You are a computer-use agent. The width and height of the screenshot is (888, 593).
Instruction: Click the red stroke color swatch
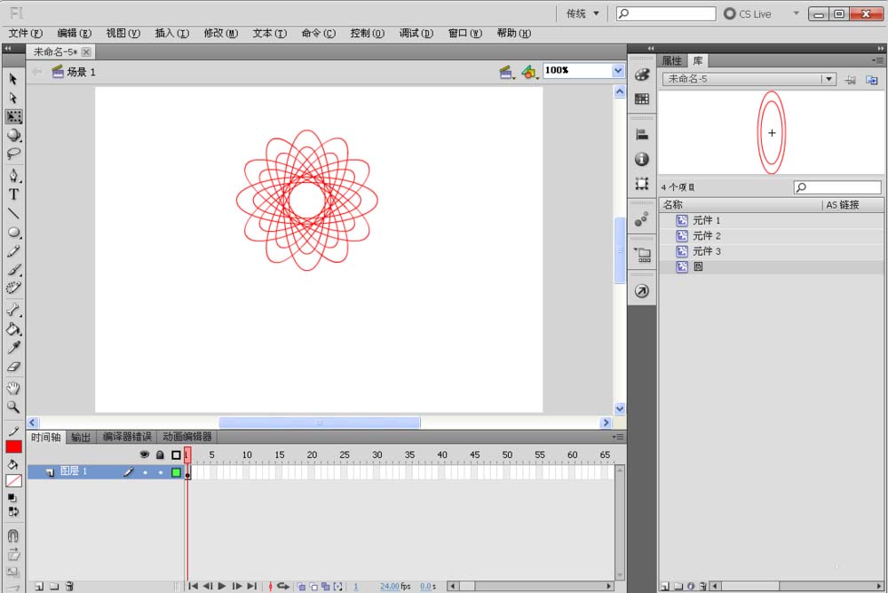tap(14, 447)
